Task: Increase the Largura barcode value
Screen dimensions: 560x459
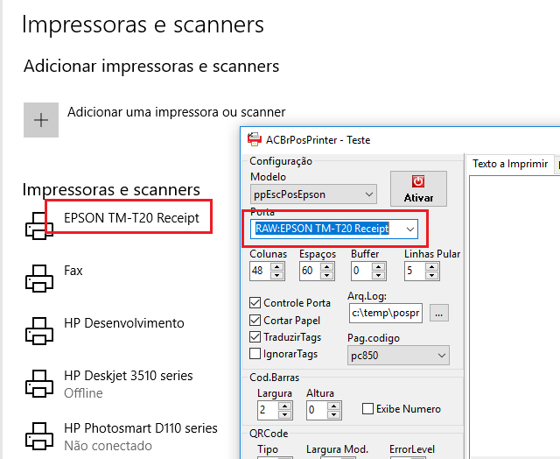Action: tap(284, 406)
